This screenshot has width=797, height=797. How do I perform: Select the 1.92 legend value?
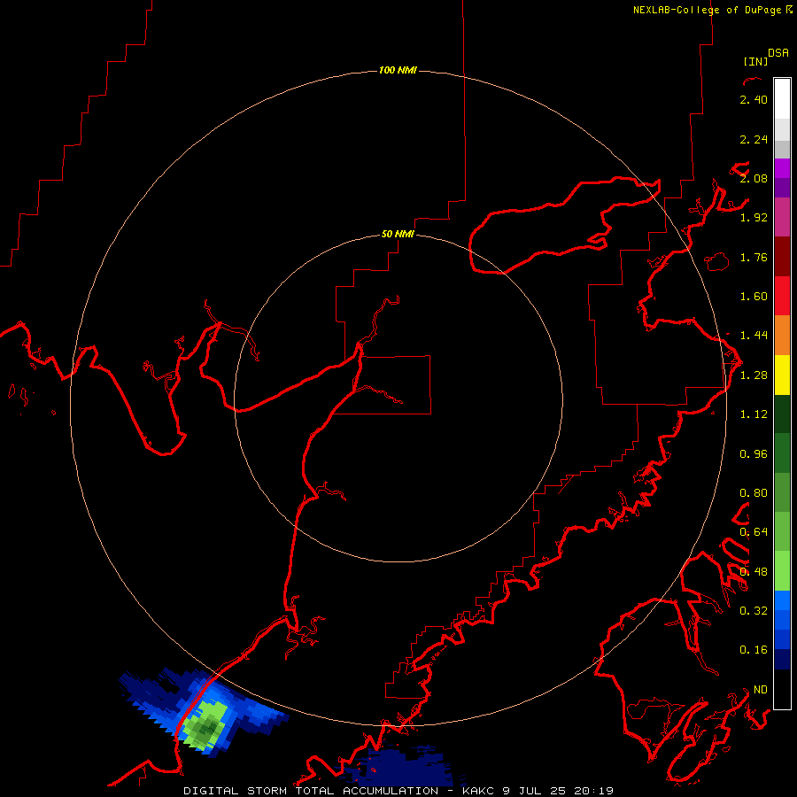pyautogui.click(x=754, y=218)
